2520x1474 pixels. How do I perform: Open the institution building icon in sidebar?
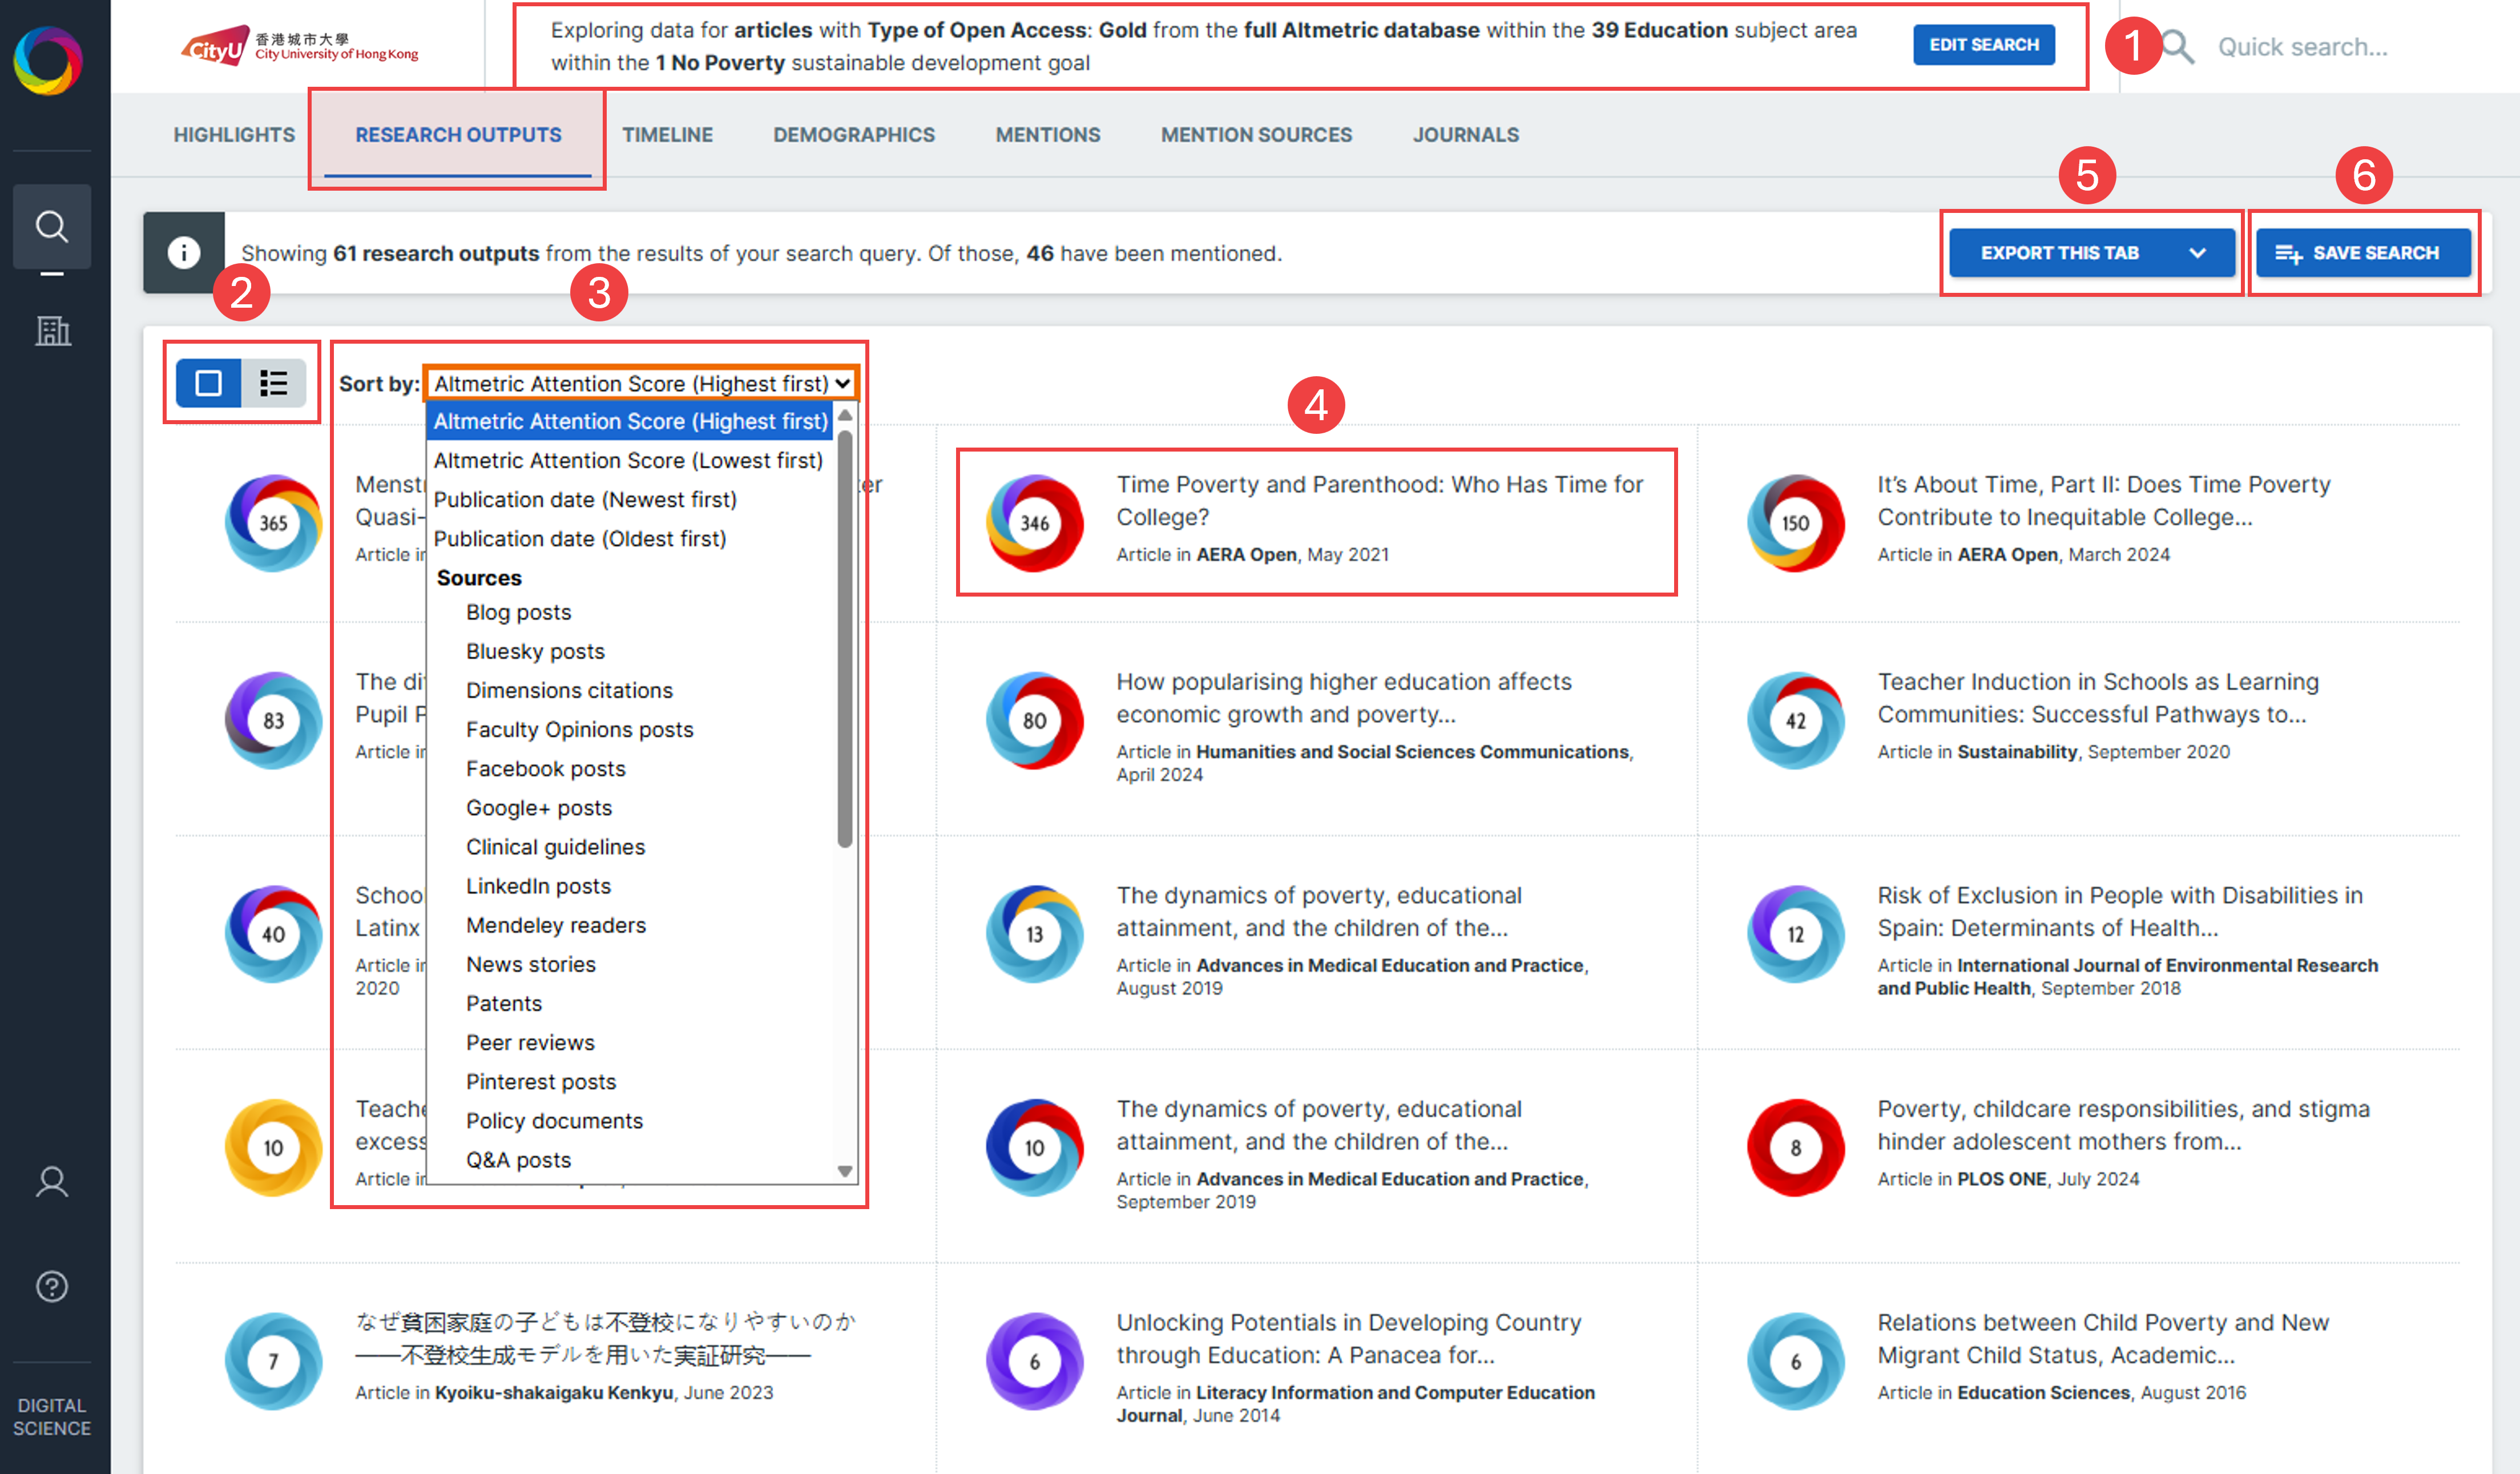(52, 331)
